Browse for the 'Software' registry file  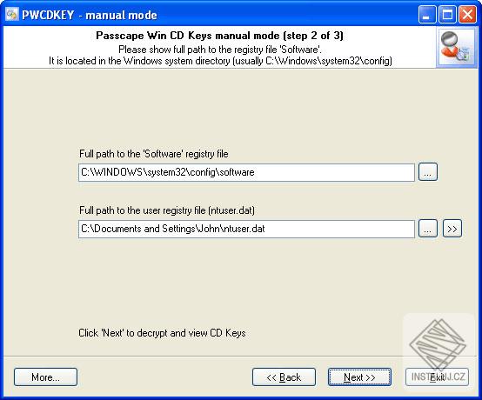(x=427, y=171)
